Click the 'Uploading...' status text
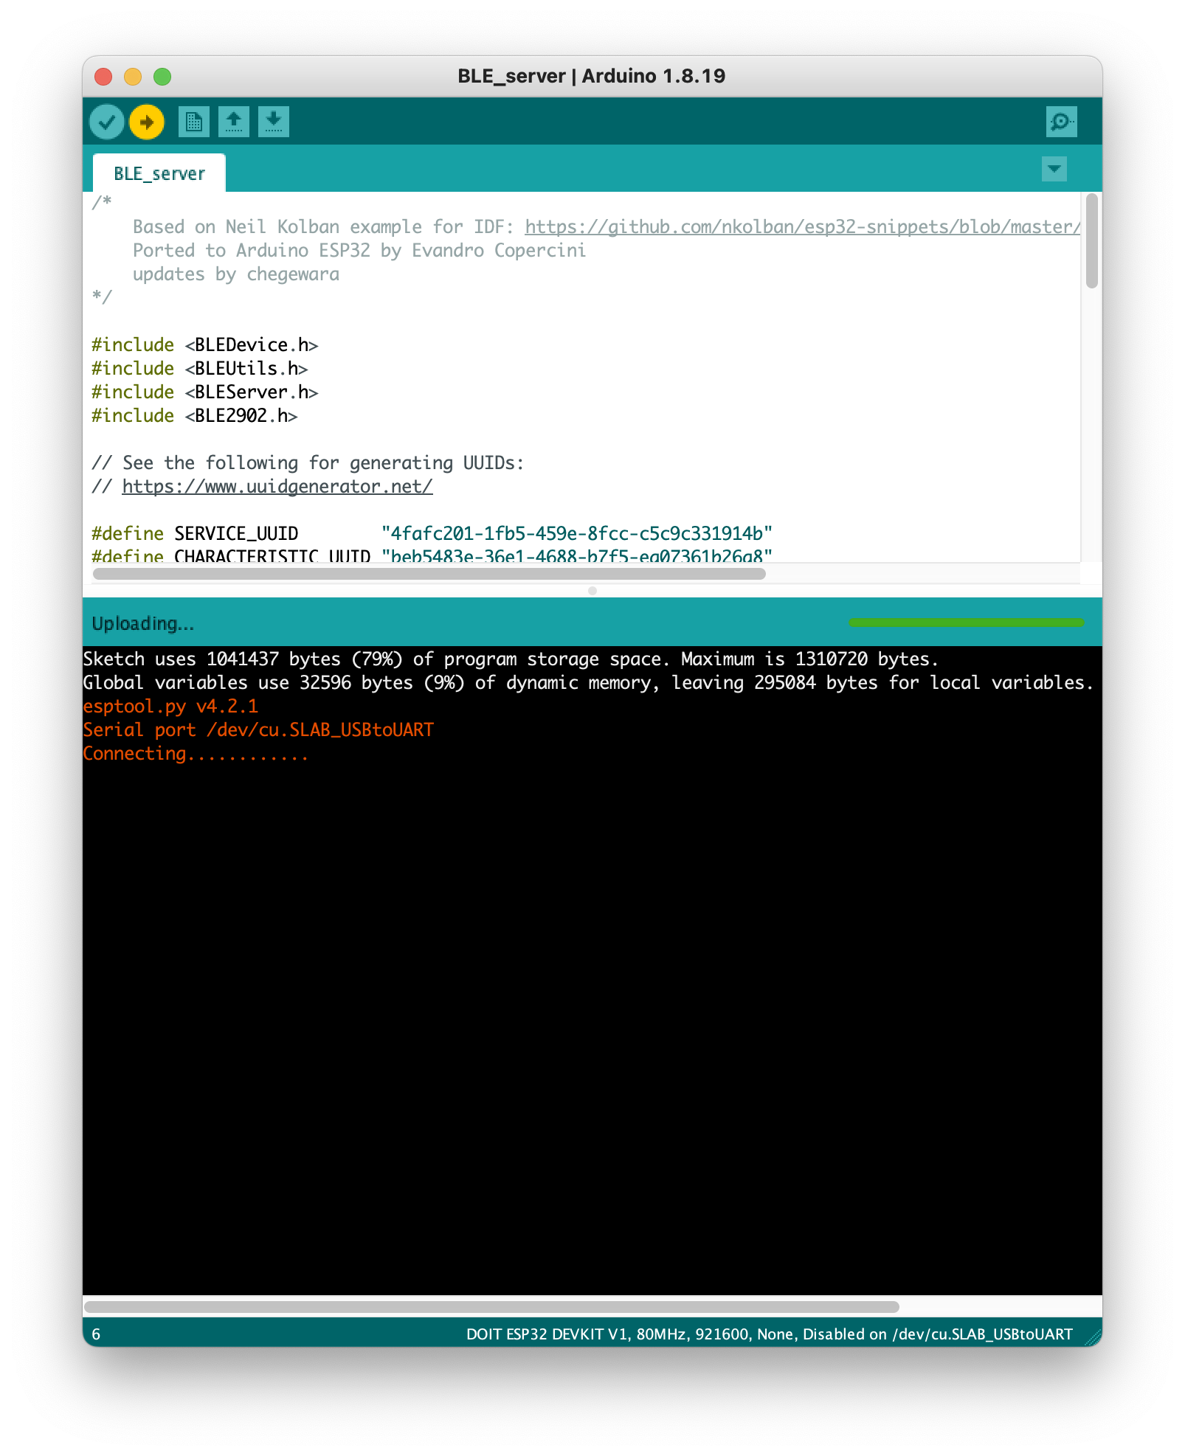 pos(143,624)
